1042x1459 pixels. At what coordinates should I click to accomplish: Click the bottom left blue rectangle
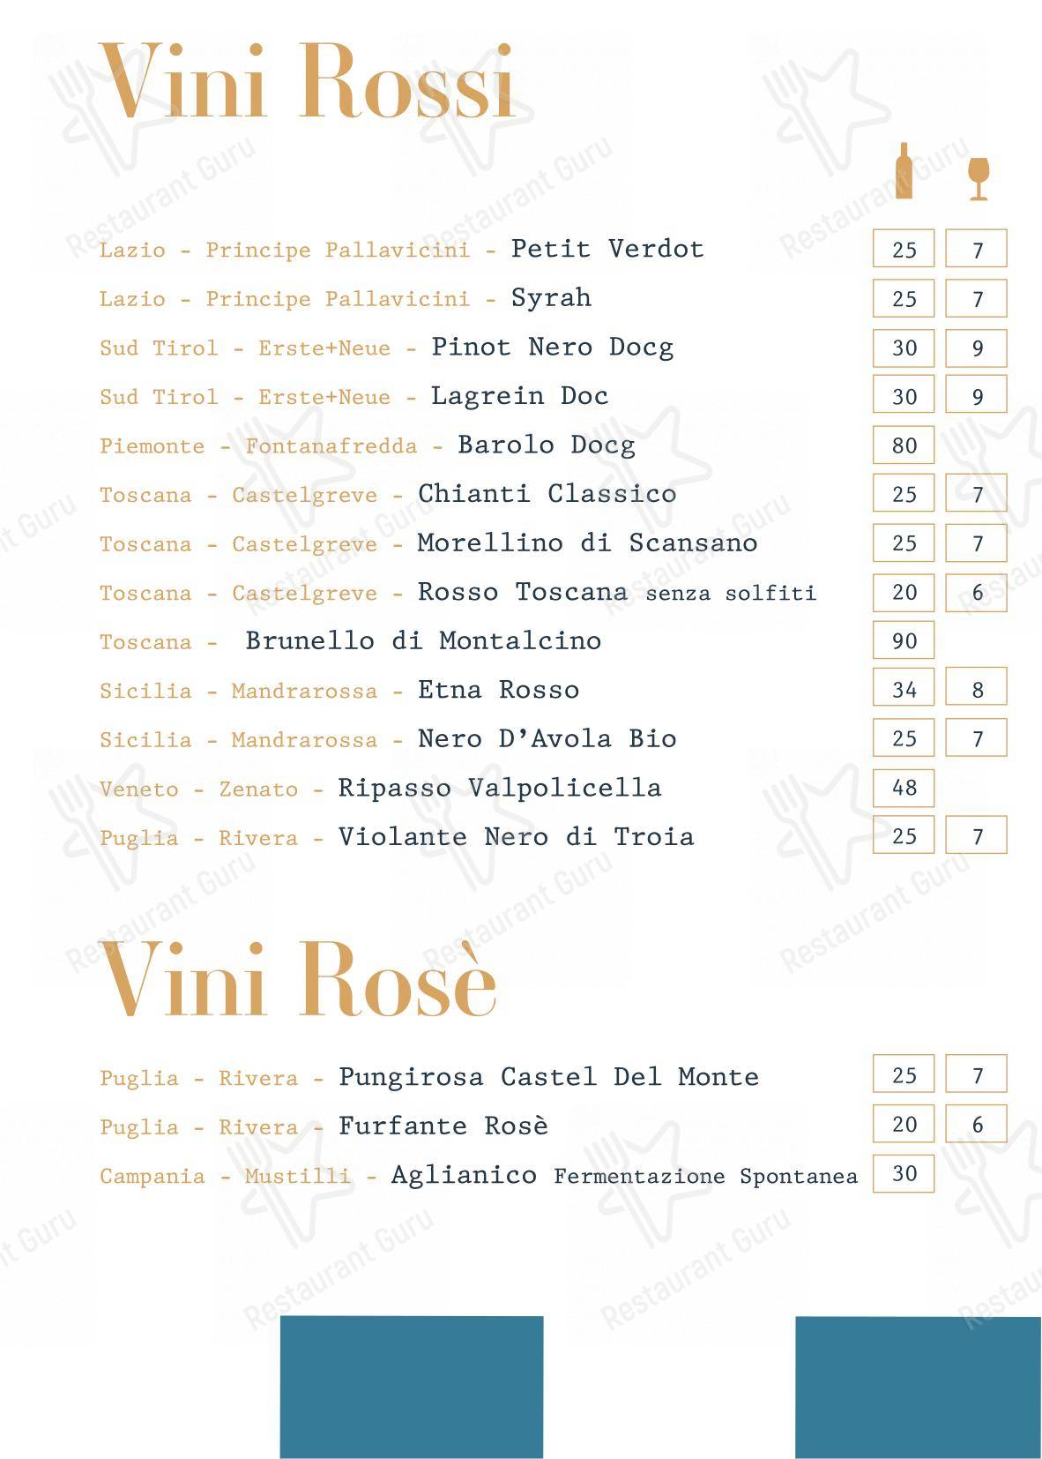412,1387
